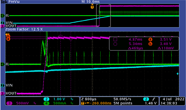The height and width of the screenshot is (110, 186).
Task: Click the cyan trigger level arrow
Action: click(178, 74)
